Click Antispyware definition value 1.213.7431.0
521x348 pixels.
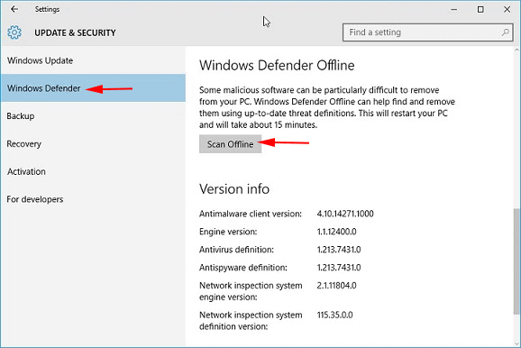[339, 268]
